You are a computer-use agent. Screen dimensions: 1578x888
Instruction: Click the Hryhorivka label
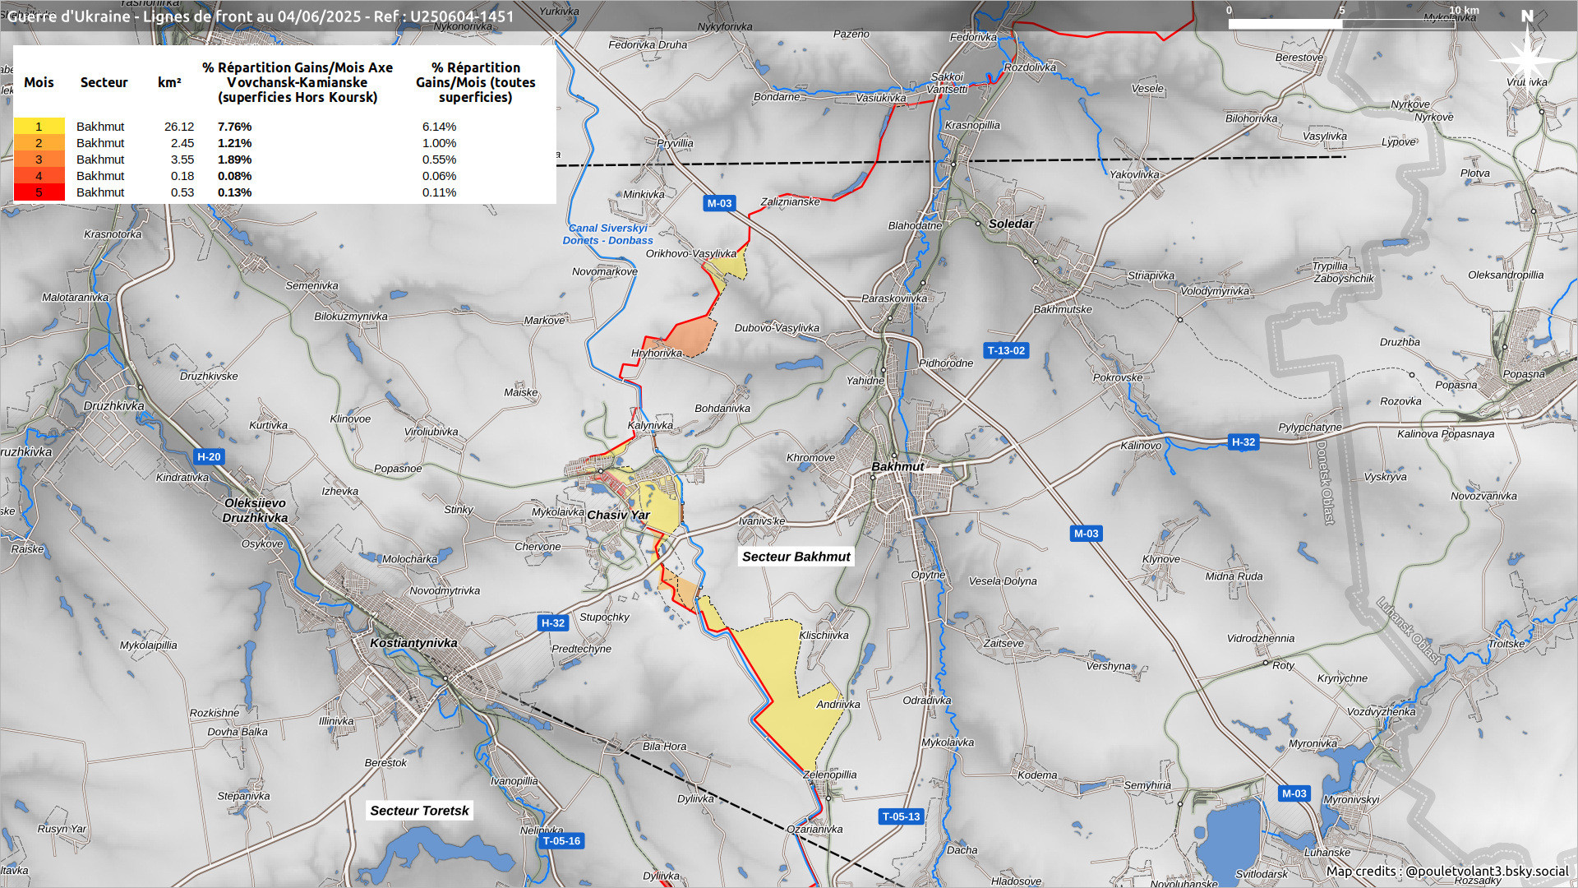tap(657, 354)
